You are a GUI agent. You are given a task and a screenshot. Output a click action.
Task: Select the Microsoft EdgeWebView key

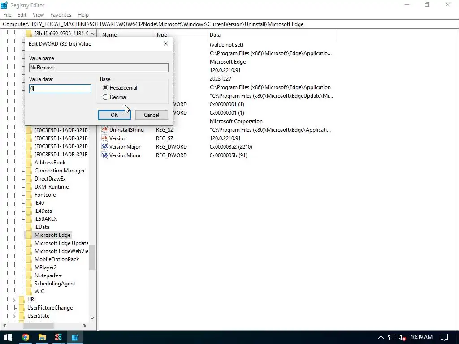[61, 251]
